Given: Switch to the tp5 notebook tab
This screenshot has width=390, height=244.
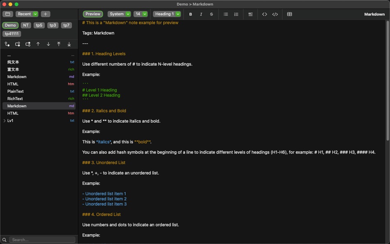Looking at the screenshot, I should (39, 25).
